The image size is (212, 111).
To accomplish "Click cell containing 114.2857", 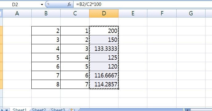I will (104, 84).
